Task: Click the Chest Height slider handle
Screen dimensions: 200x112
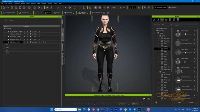Action: pos(185,44)
